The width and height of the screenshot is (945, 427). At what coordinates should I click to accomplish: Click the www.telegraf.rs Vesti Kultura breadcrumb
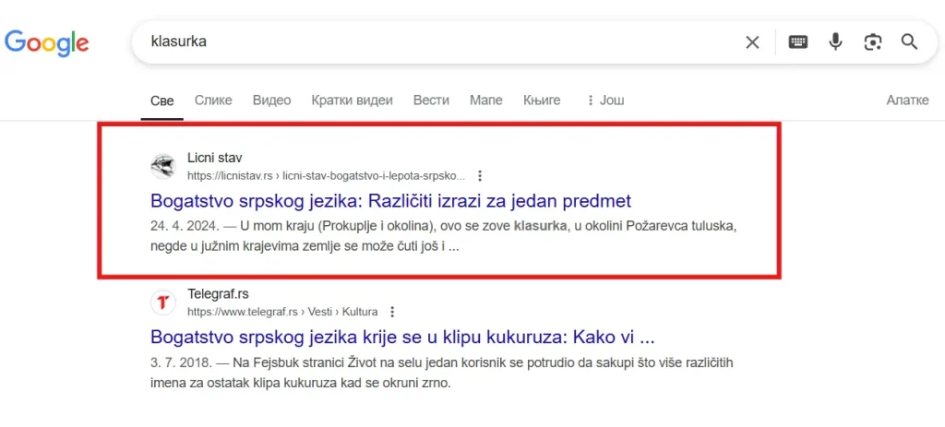(282, 312)
